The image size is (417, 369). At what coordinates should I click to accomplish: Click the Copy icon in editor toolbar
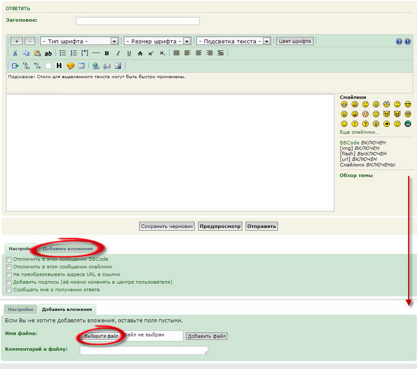(26, 53)
